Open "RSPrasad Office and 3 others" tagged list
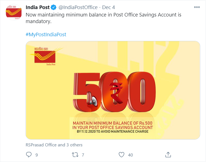This screenshot has width=206, height=162. pos(54,145)
